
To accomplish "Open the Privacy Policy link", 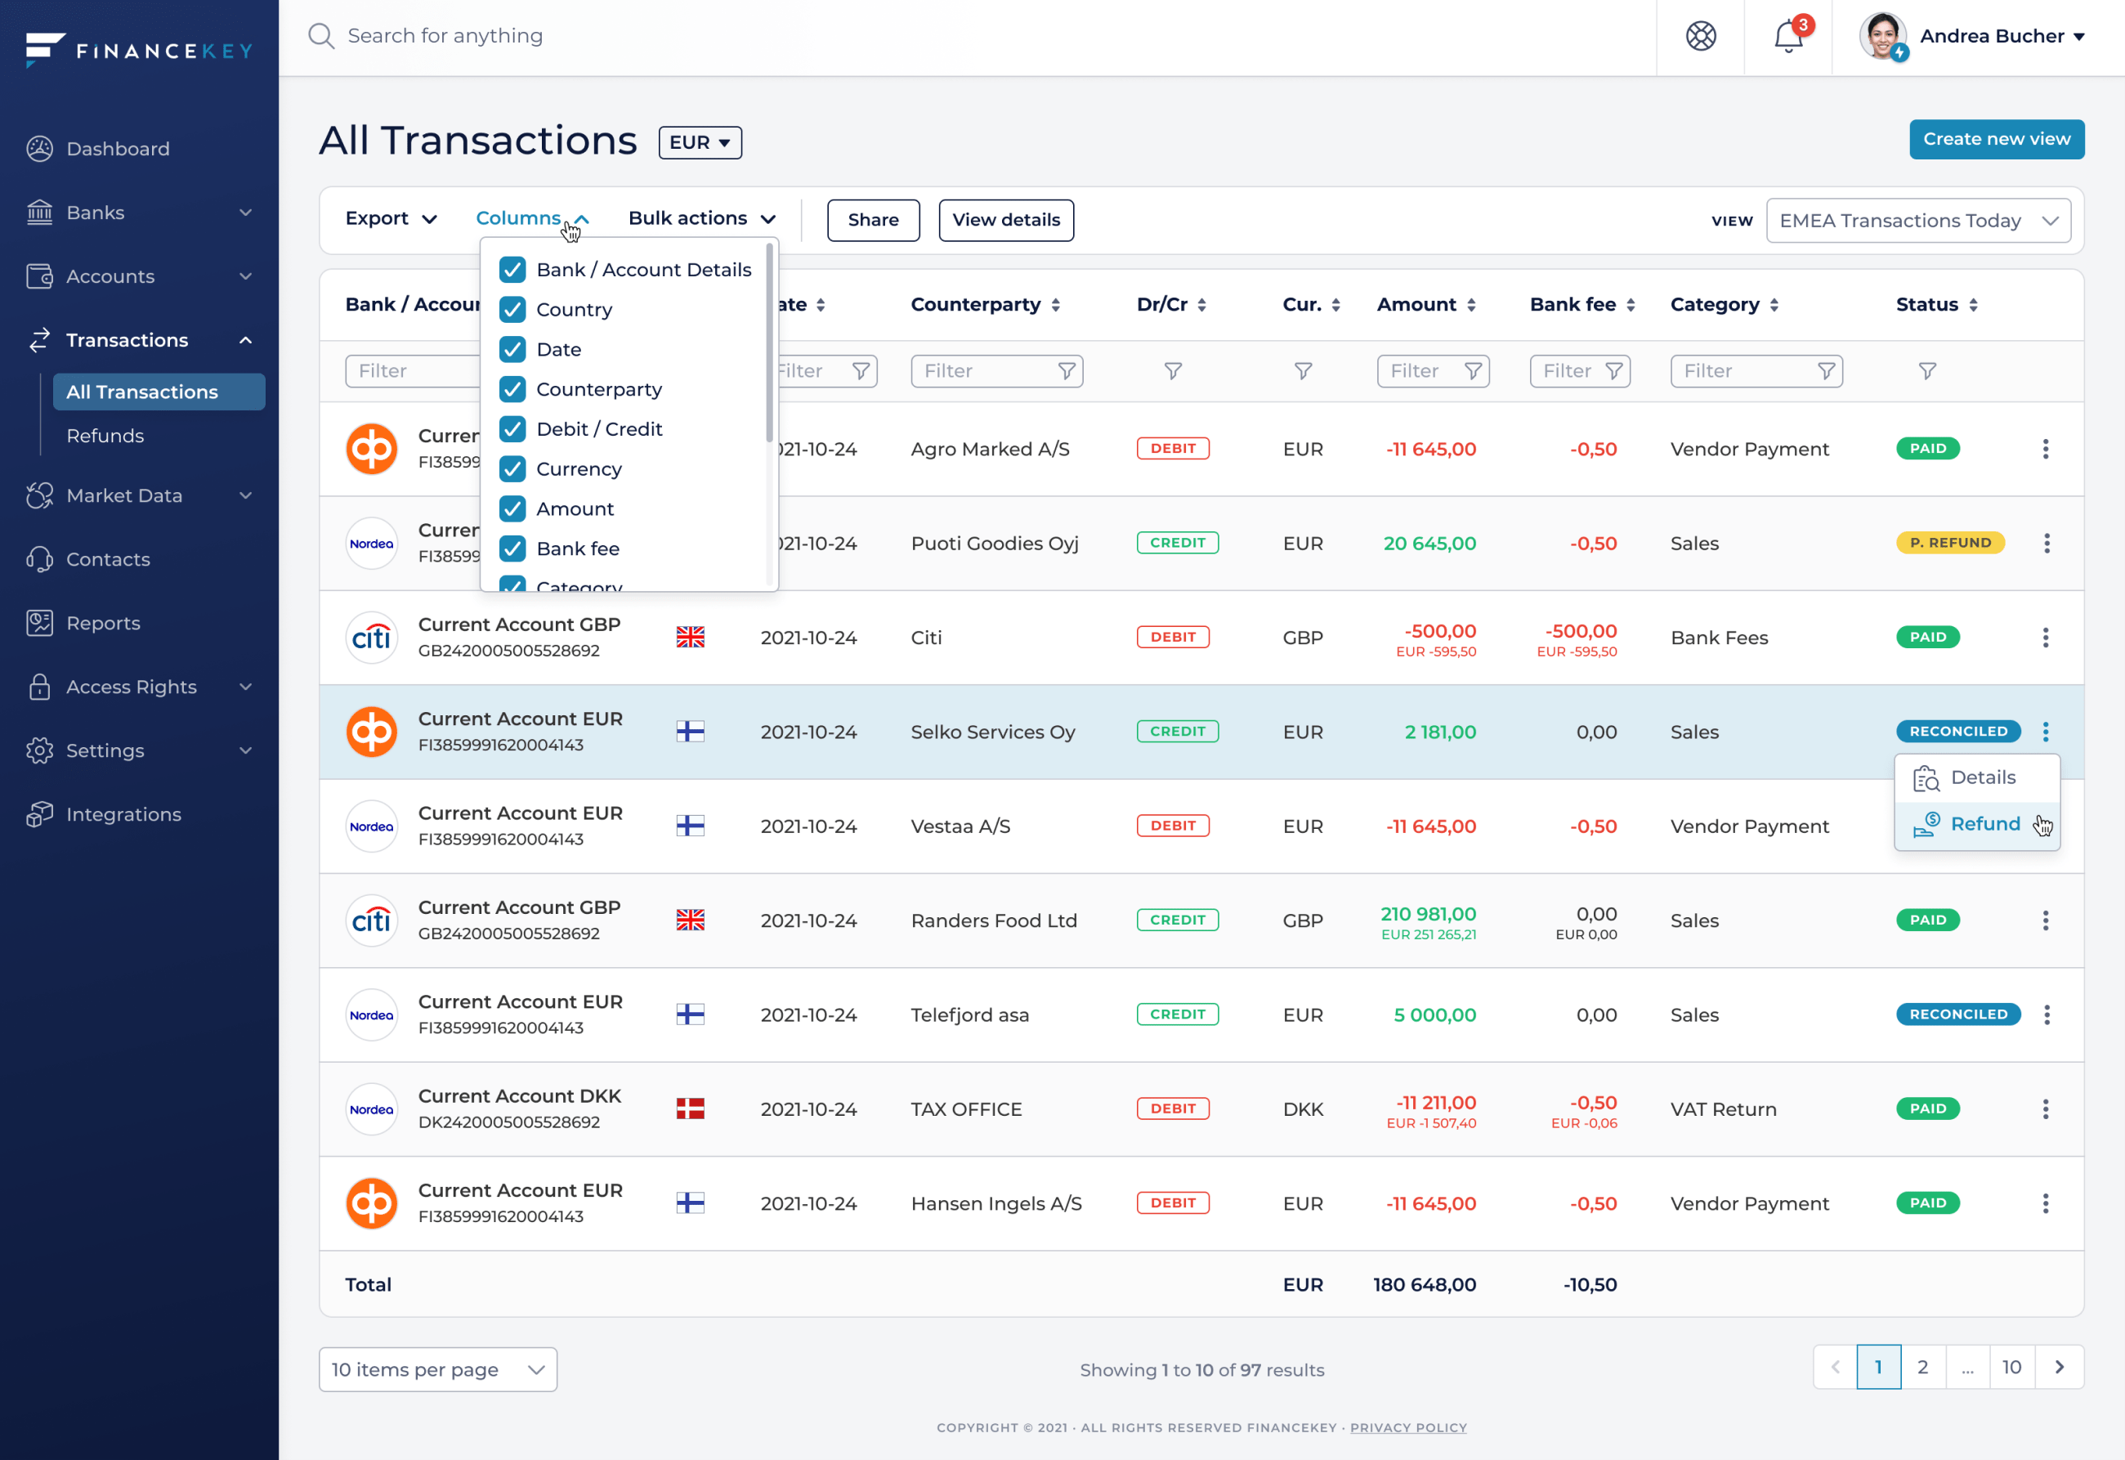I will (1407, 1427).
